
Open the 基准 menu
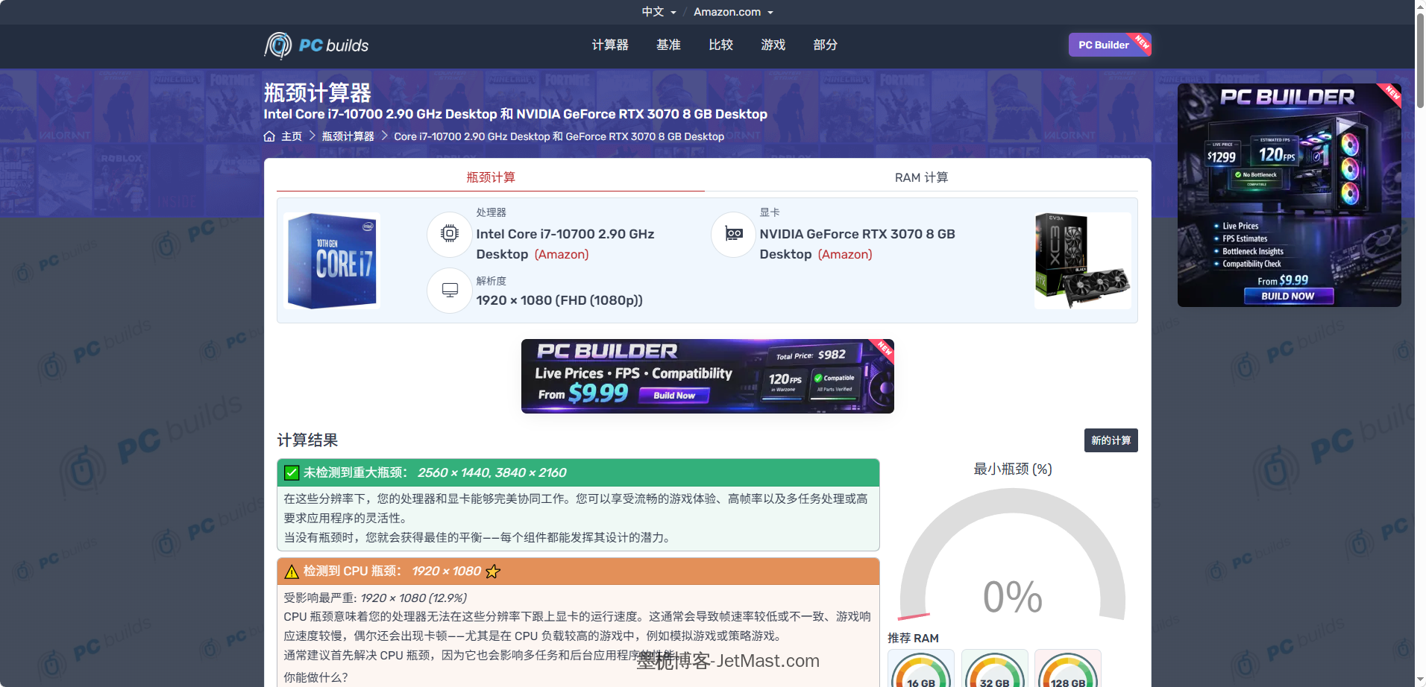click(x=668, y=45)
